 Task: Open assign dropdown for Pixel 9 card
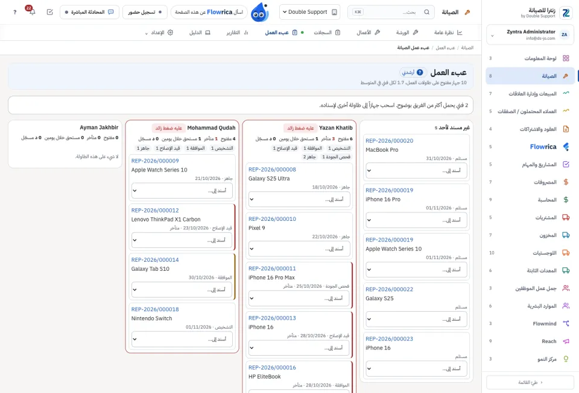coord(299,249)
